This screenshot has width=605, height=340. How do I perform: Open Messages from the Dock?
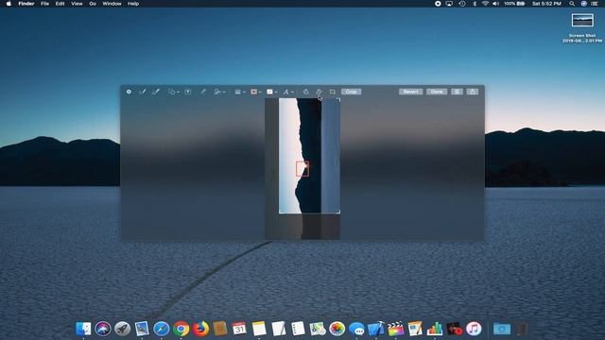356,329
